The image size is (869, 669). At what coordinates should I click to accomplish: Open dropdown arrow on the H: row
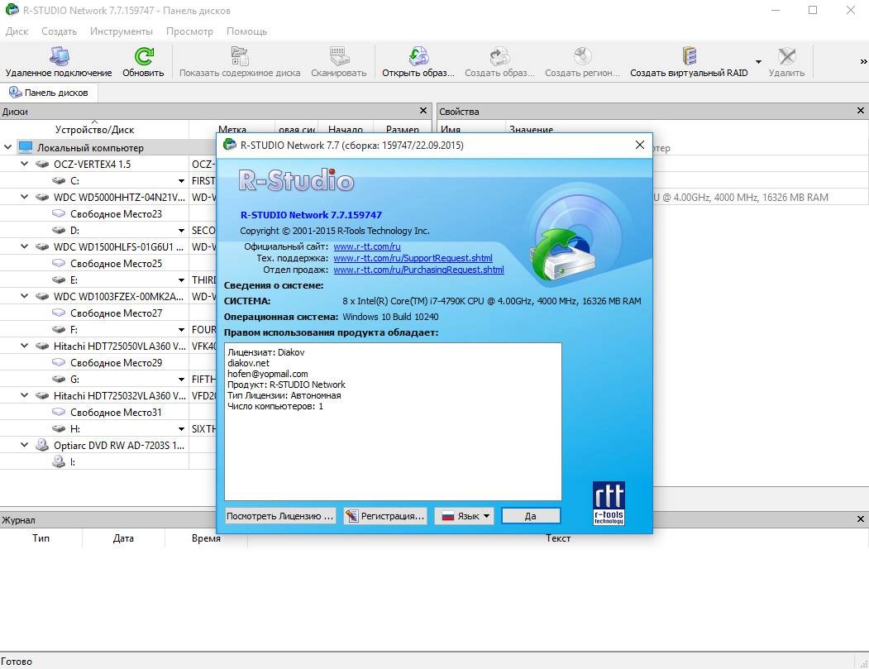click(x=181, y=429)
